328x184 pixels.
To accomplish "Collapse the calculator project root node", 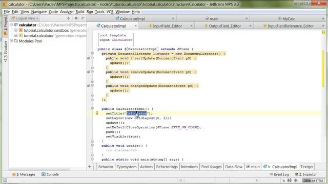I will point(11,25).
